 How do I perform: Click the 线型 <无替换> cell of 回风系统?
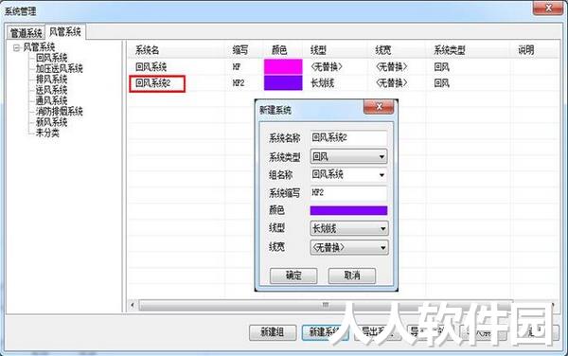(326, 67)
